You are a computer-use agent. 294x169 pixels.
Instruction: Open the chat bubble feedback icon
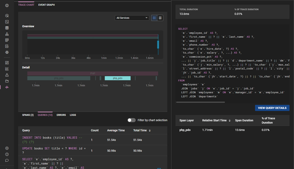pos(7,160)
